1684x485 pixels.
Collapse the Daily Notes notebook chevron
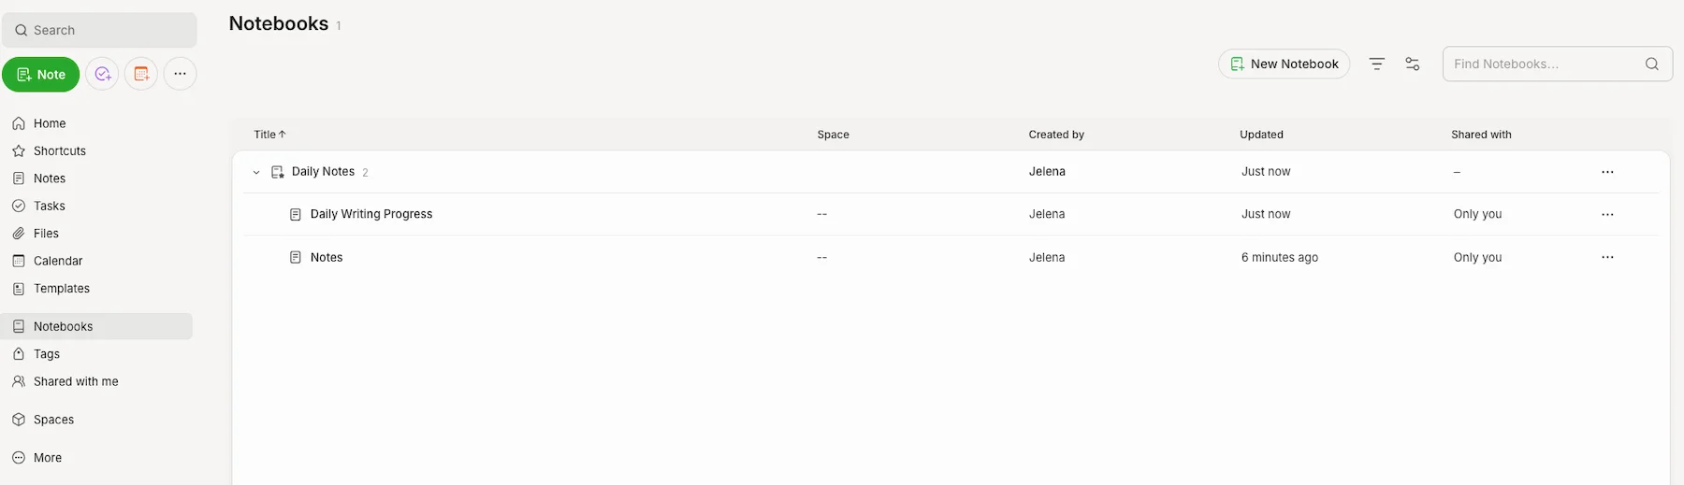pos(256,172)
